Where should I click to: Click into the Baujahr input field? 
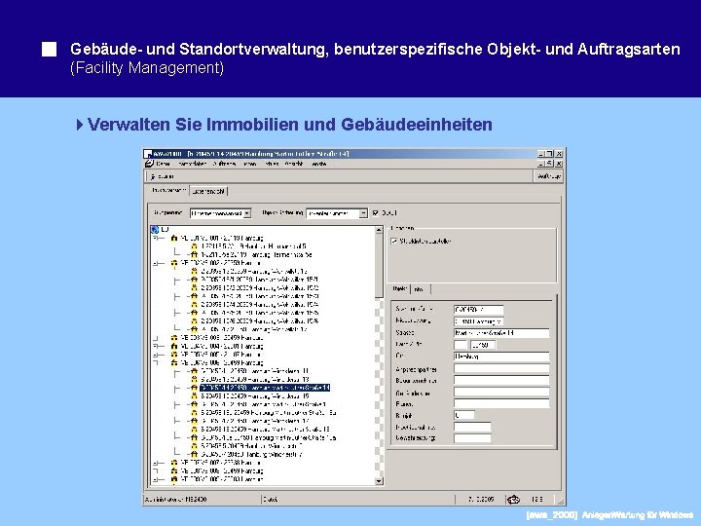(x=464, y=415)
